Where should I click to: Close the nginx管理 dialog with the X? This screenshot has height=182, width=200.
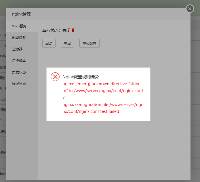(x=190, y=9)
